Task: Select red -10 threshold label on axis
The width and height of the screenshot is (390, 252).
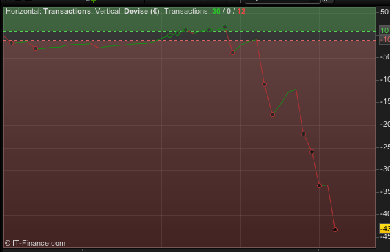Action: [384, 39]
